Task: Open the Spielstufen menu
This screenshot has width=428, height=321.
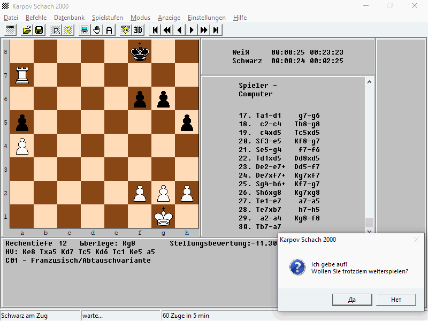Action: pos(108,18)
